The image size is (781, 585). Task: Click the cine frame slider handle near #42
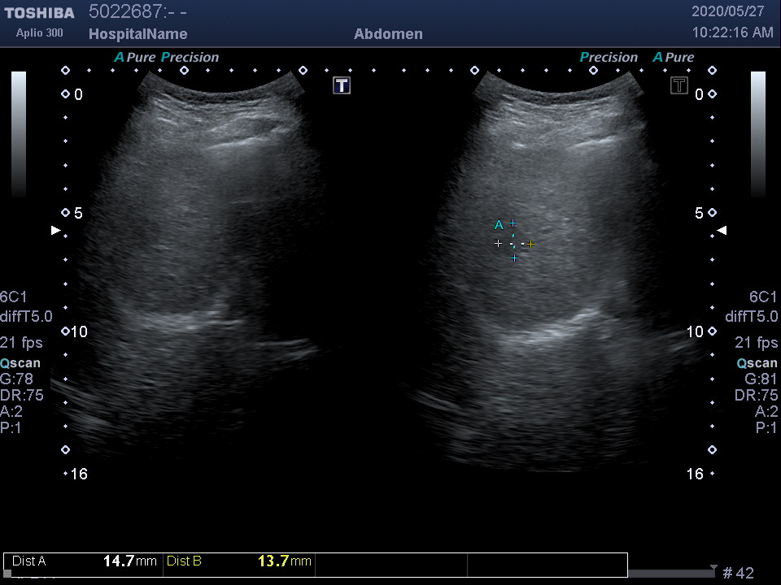(713, 568)
